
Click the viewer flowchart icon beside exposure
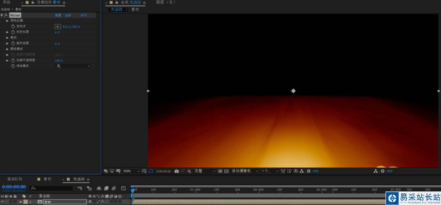pos(302,171)
